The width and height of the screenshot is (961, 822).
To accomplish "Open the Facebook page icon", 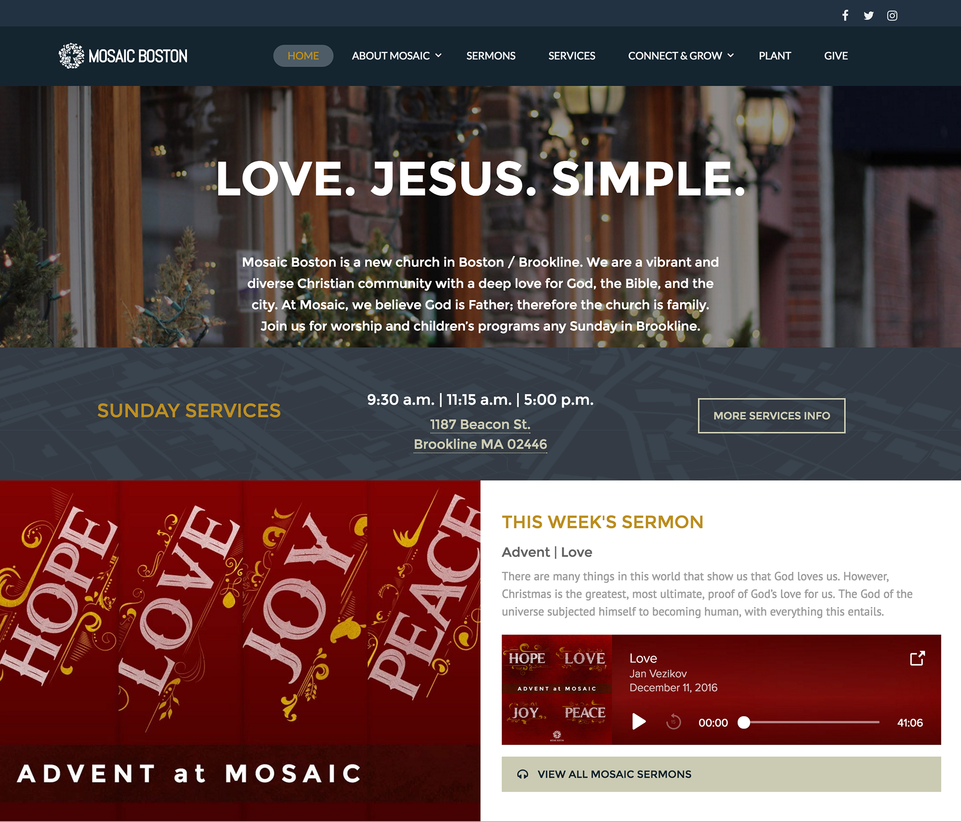I will (845, 16).
